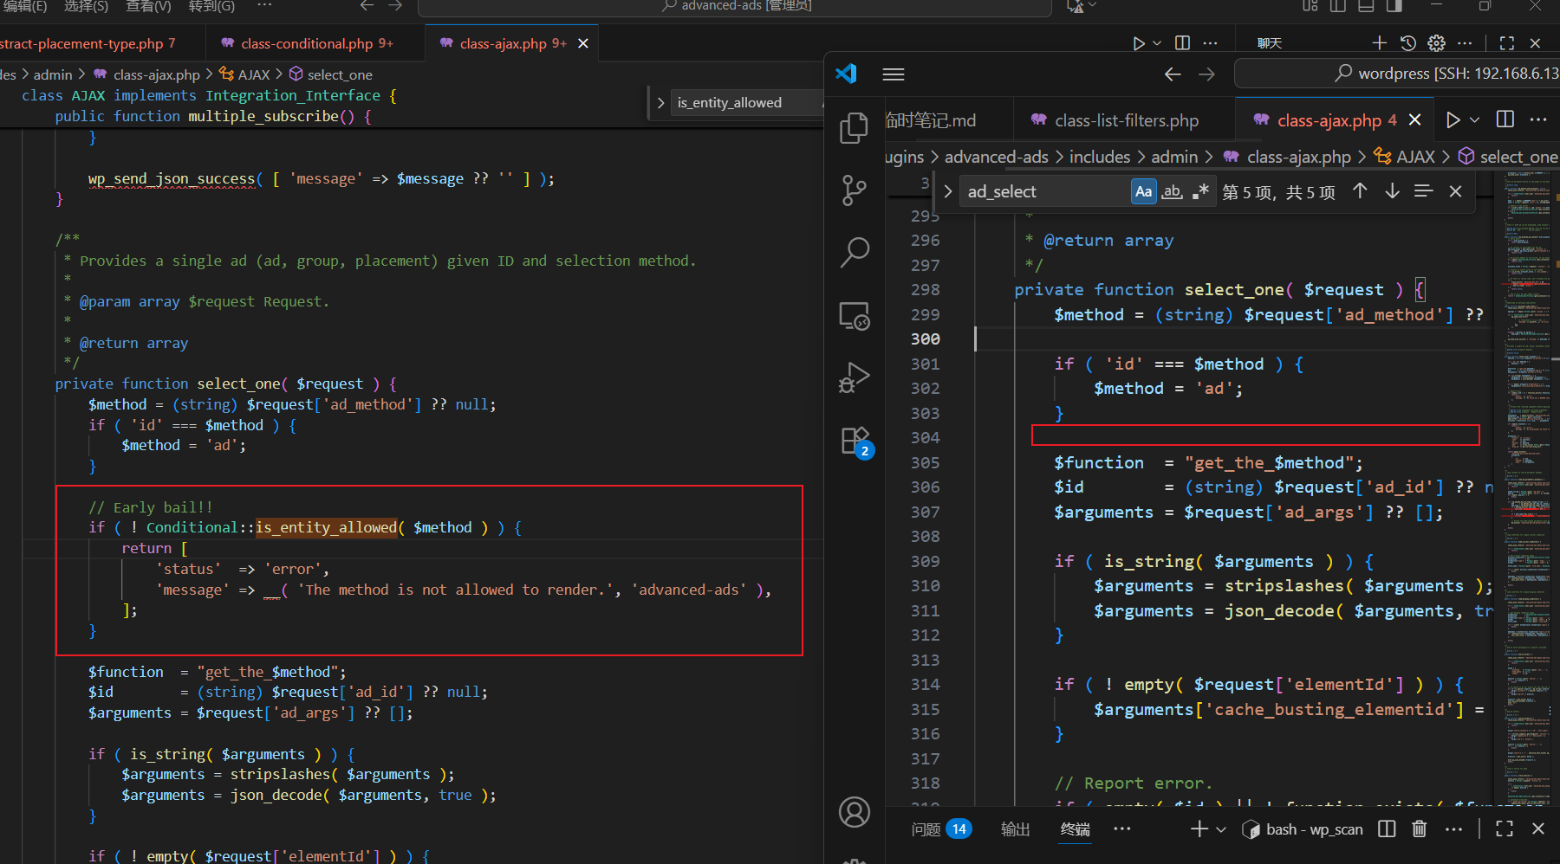Go to previous find match
1560x864 pixels.
point(1360,191)
